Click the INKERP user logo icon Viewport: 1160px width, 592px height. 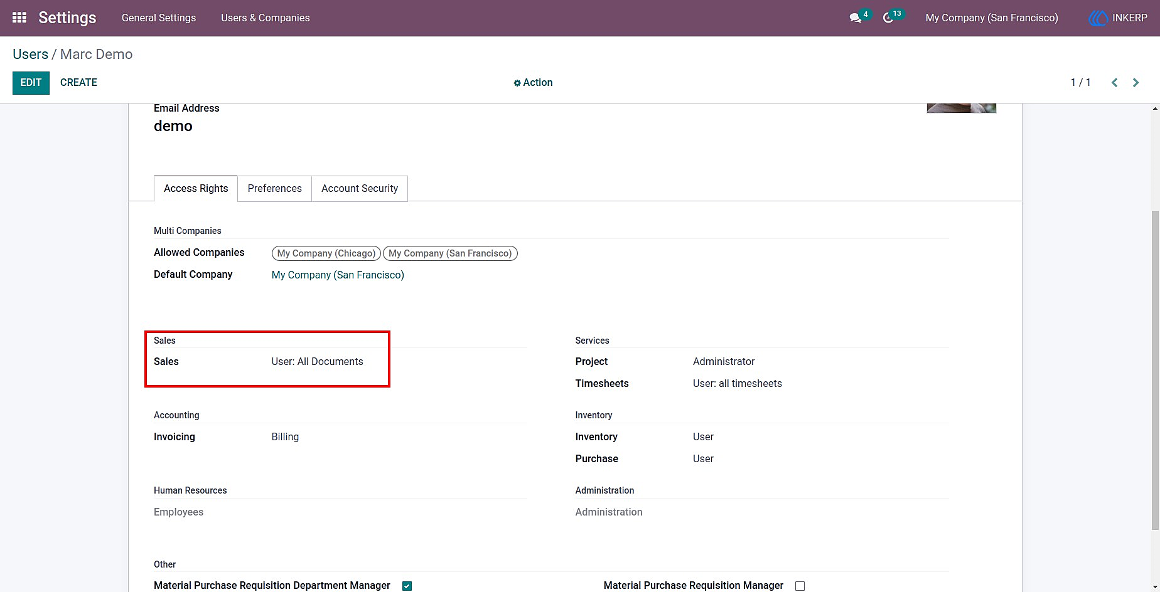1098,18
